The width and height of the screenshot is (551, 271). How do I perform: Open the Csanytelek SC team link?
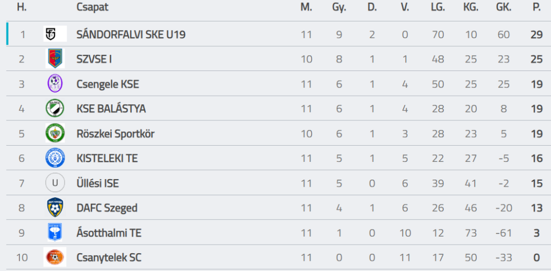(110, 258)
